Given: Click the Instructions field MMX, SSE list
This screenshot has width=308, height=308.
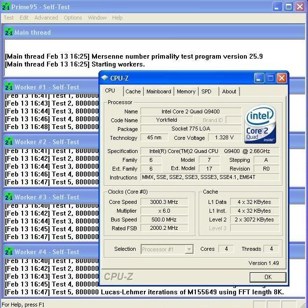Looking at the screenshot, I should 210,177.
